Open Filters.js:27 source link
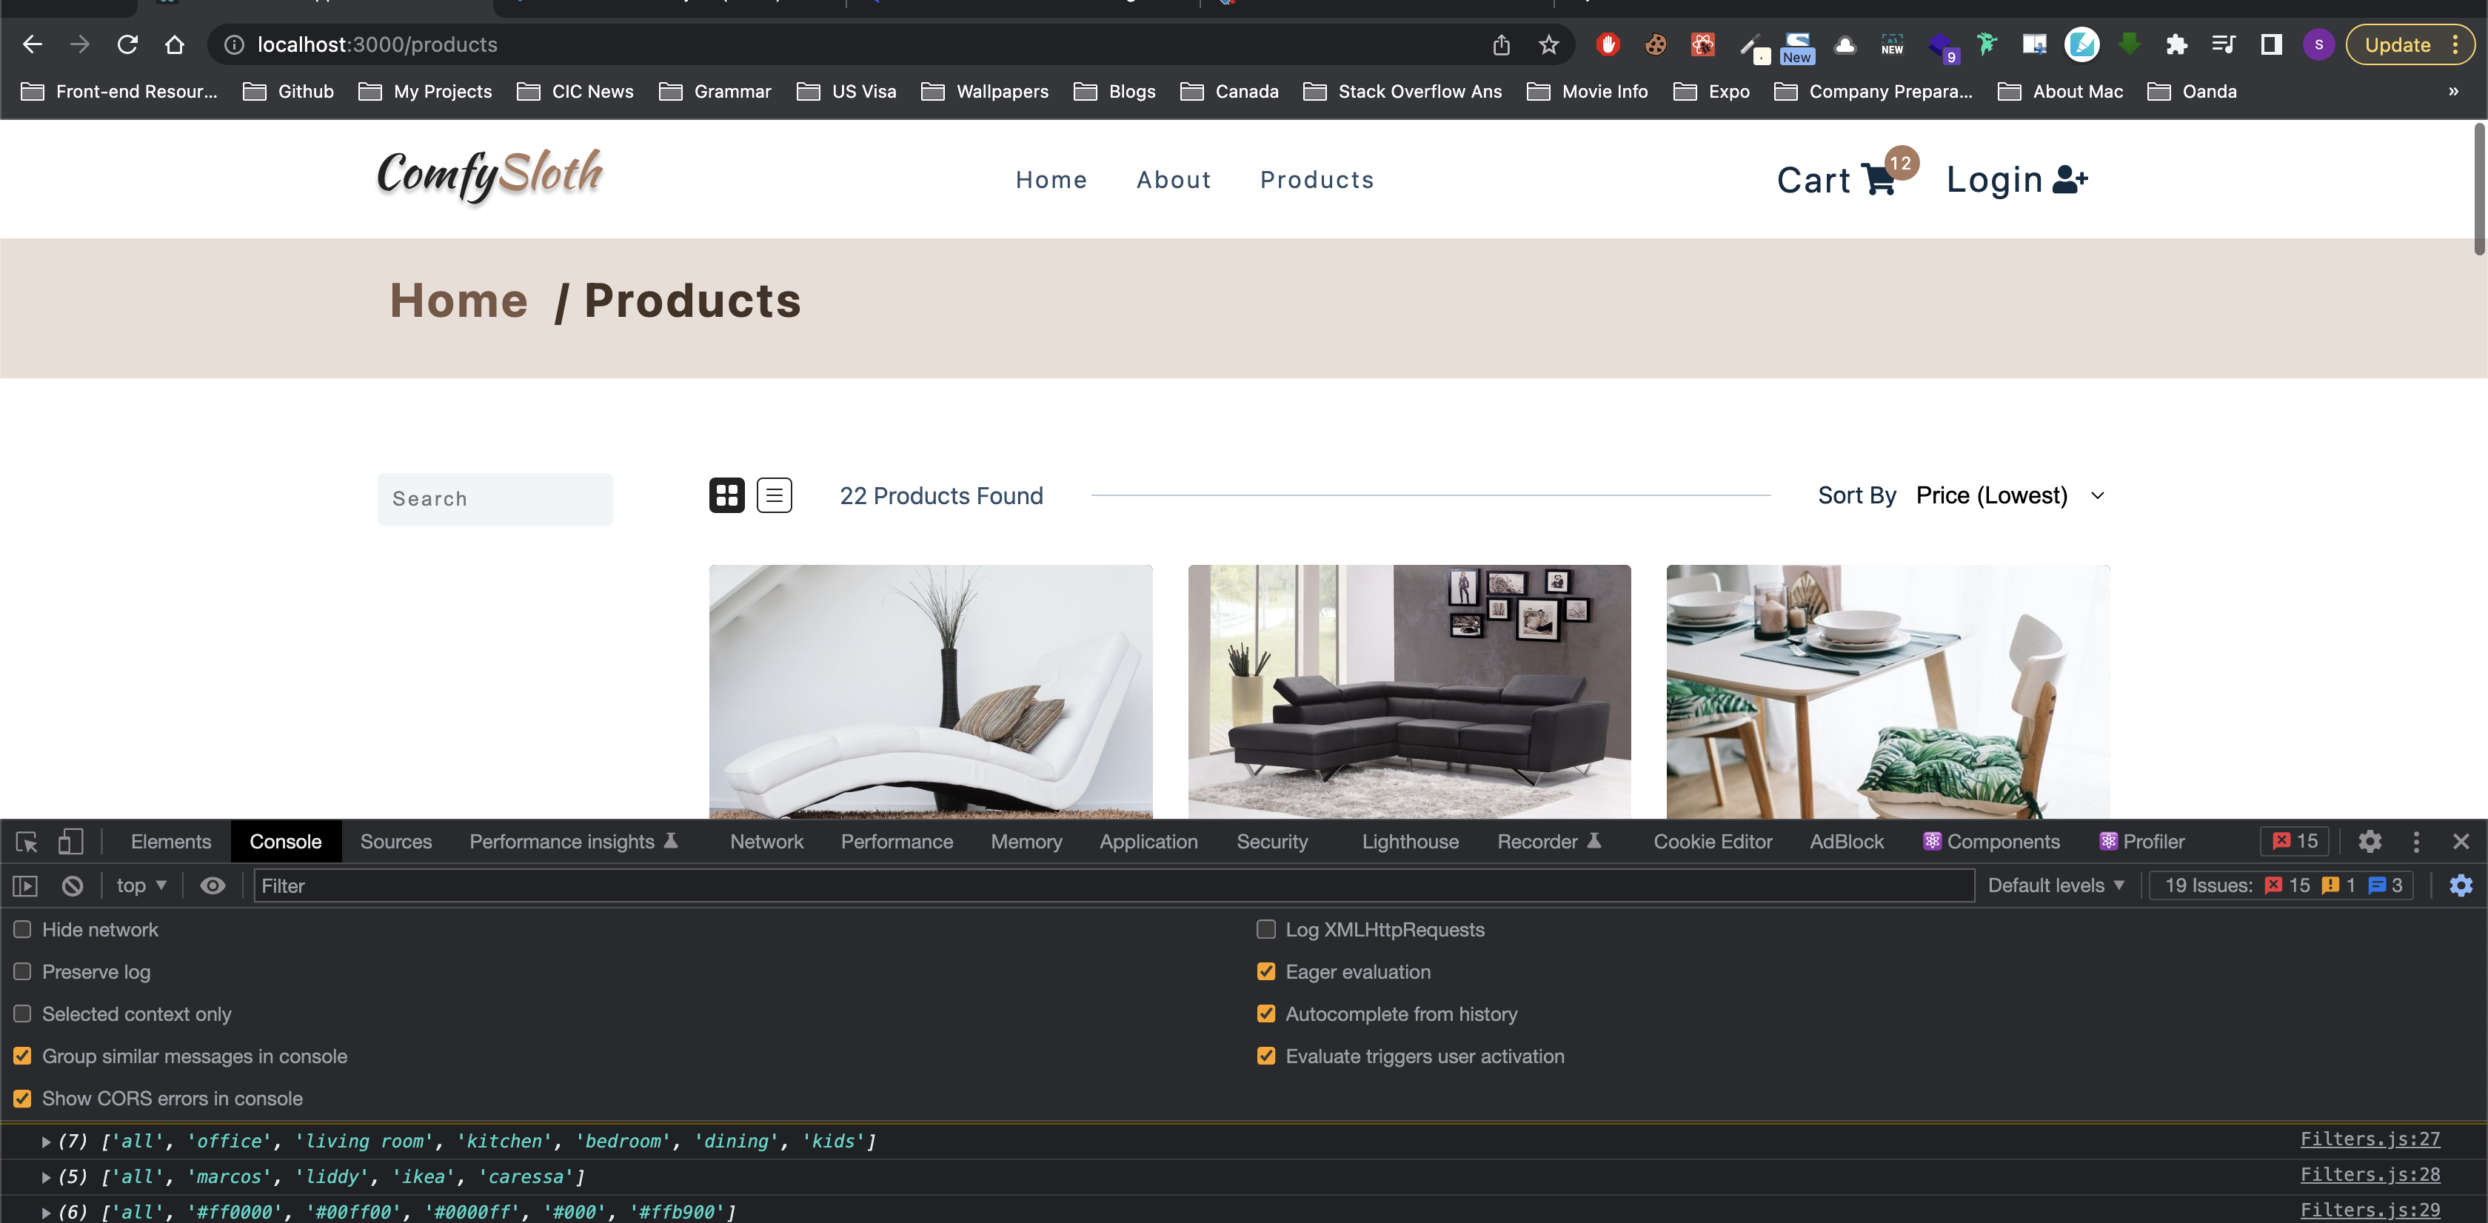This screenshot has width=2488, height=1223. 2370,1139
